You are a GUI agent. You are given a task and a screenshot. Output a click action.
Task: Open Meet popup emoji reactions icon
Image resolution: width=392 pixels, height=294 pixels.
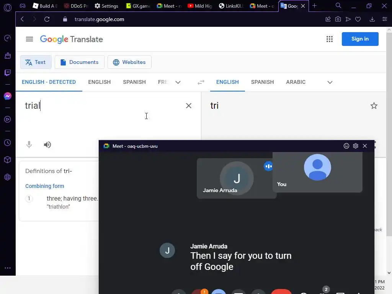click(x=346, y=146)
